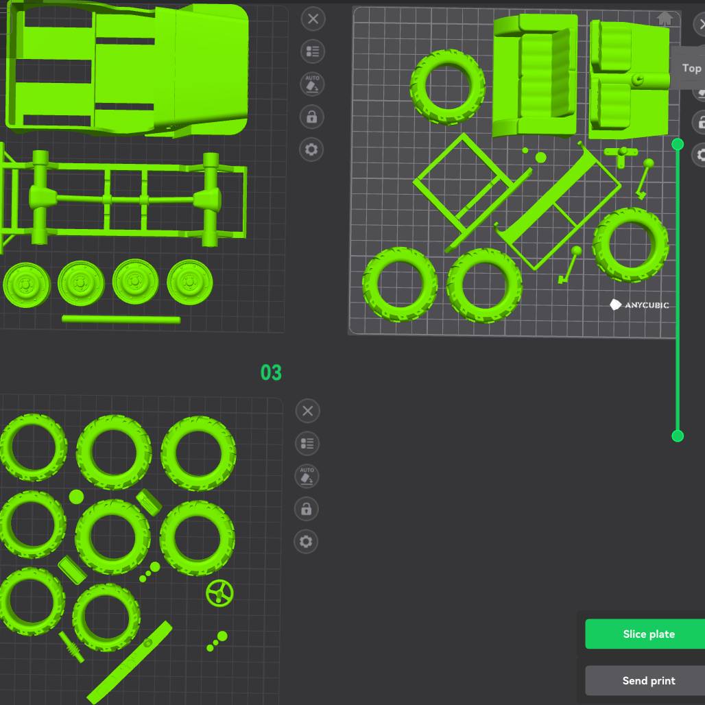Open object list for the car body plate

(x=313, y=51)
